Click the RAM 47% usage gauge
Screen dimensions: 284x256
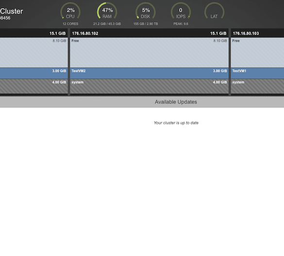pyautogui.click(x=107, y=11)
